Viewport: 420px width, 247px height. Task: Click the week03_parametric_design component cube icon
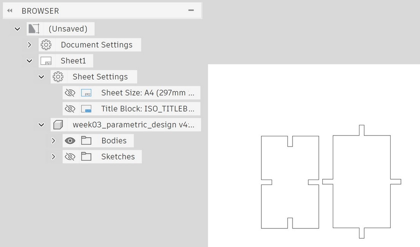(x=58, y=125)
